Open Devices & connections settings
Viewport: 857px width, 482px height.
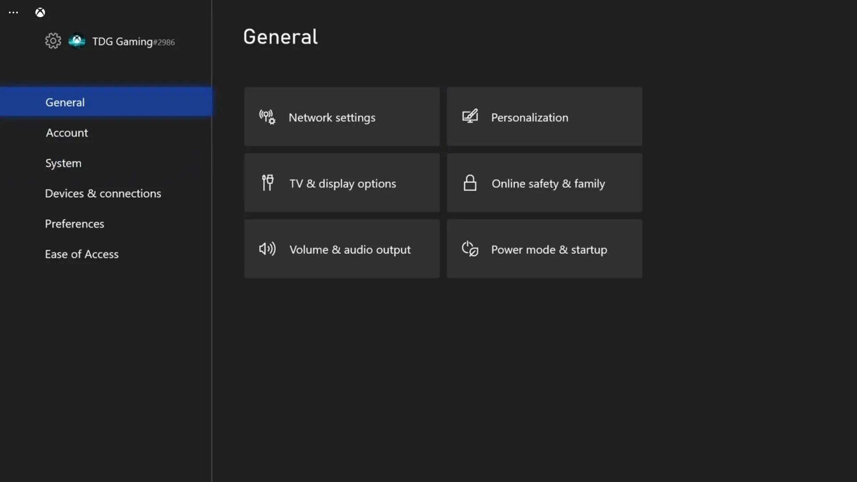pyautogui.click(x=103, y=193)
